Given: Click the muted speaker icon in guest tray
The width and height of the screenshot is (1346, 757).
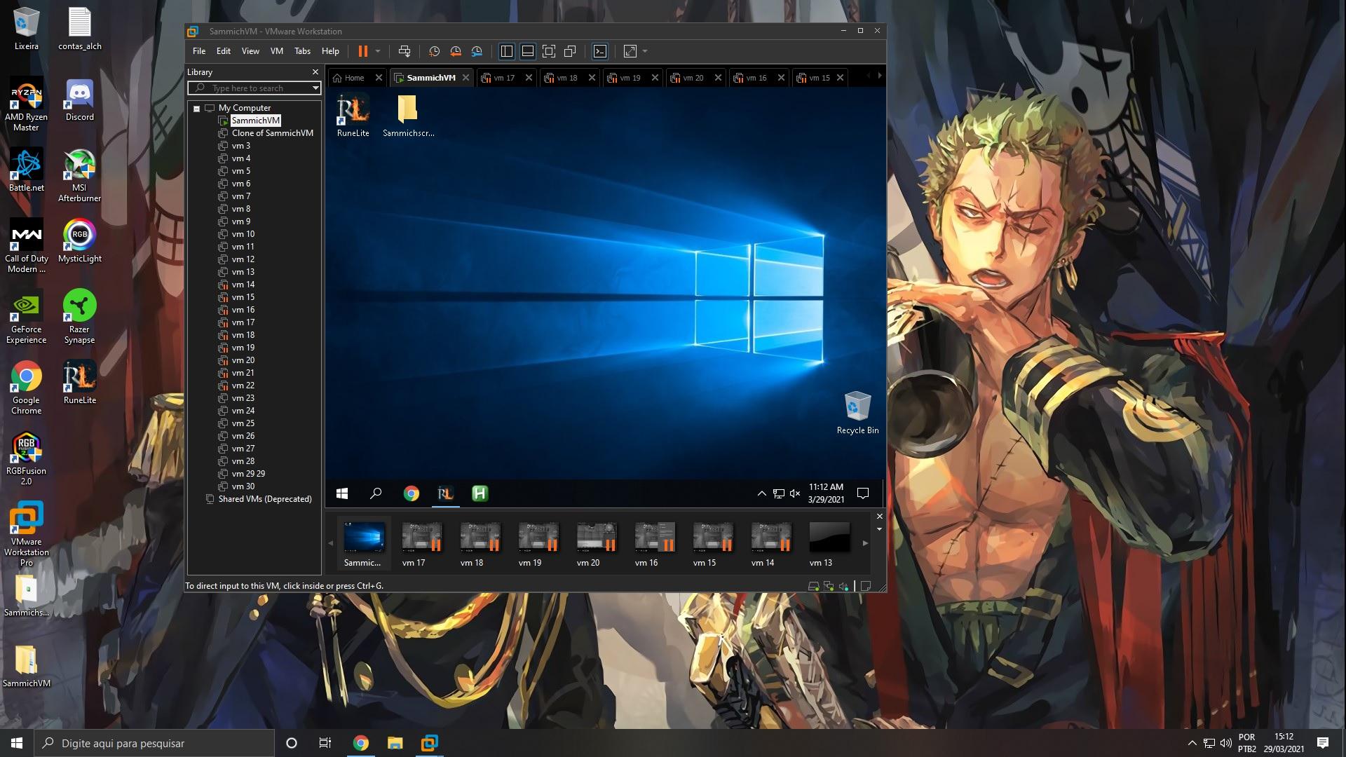Looking at the screenshot, I should [794, 493].
